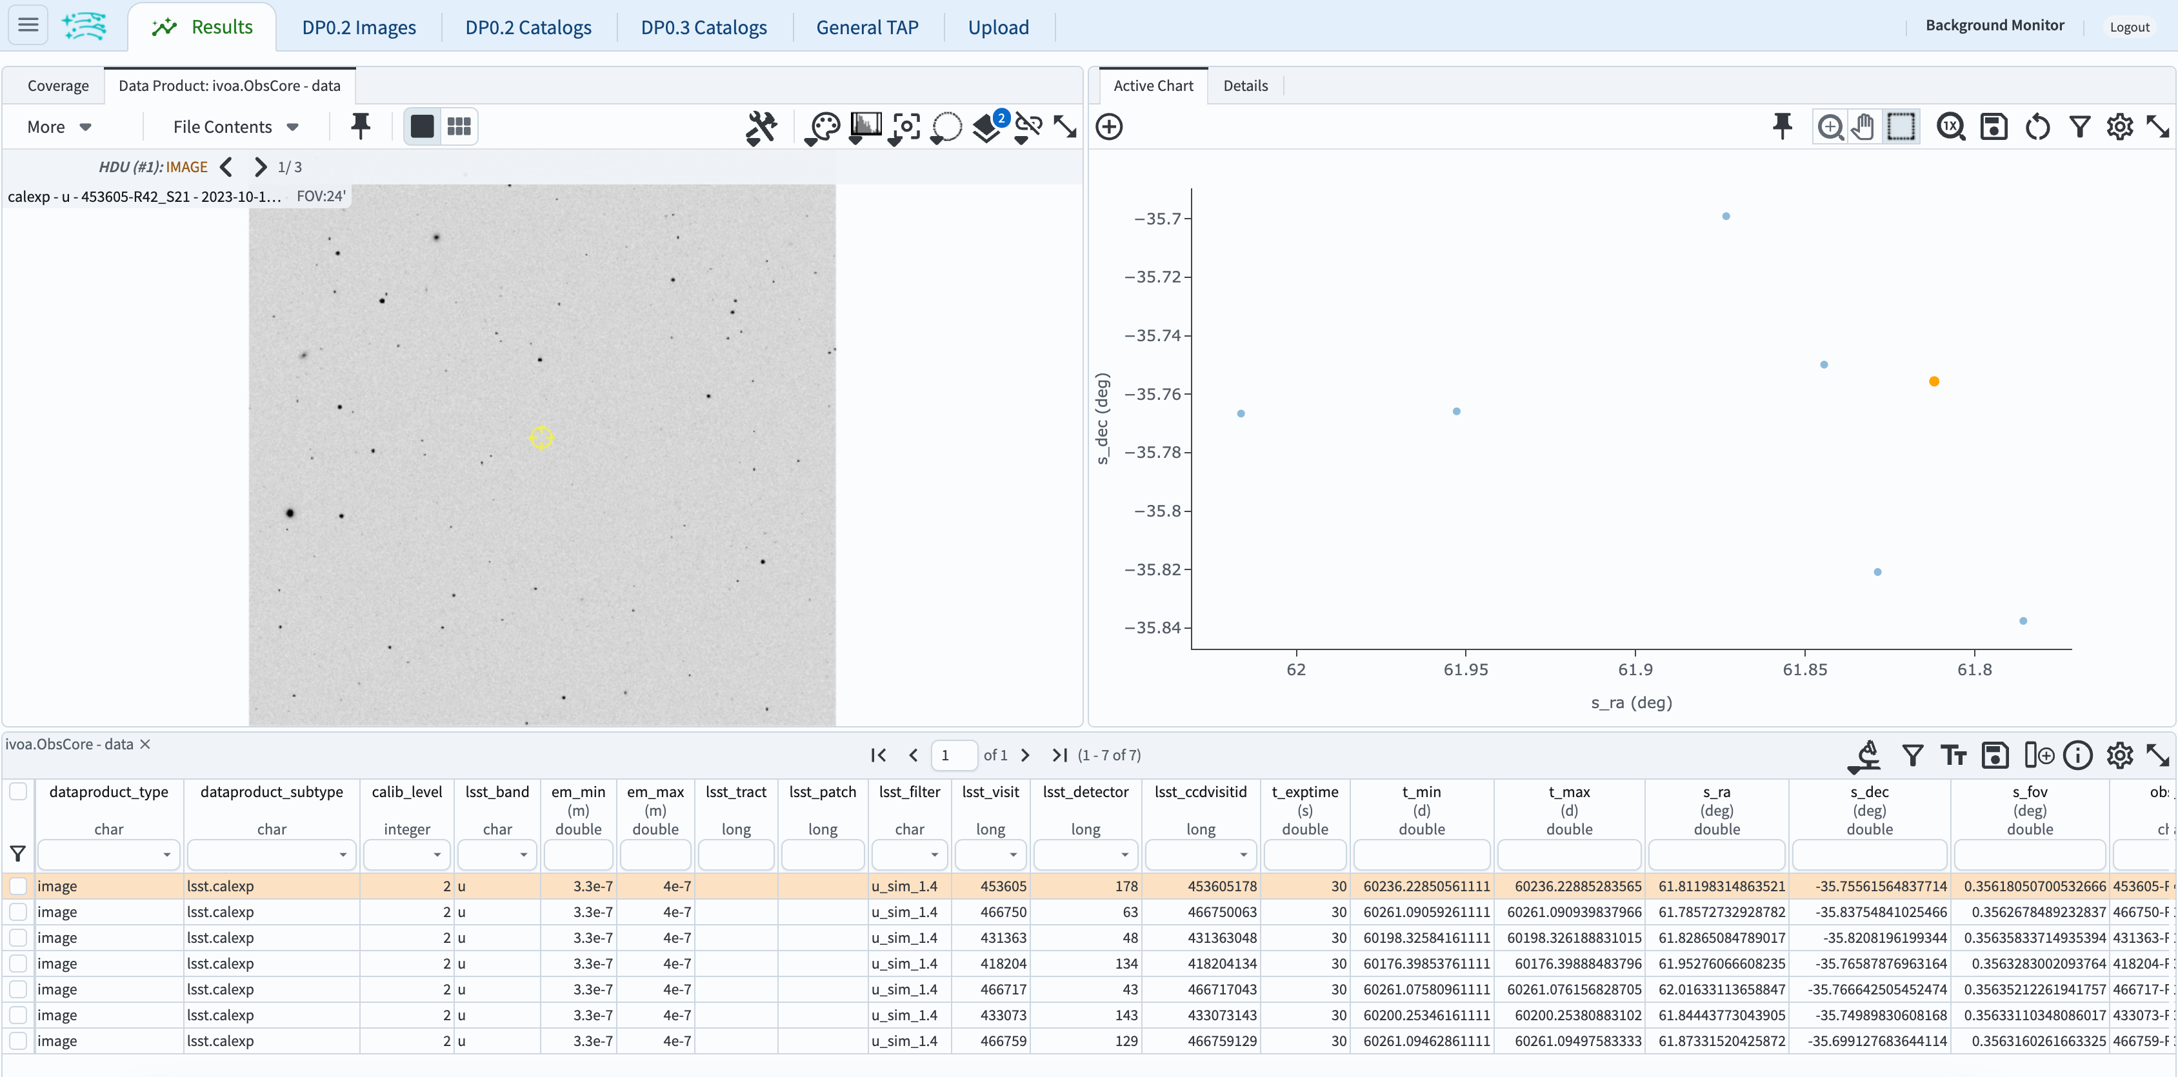The width and height of the screenshot is (2178, 1077).
Task: Open the lsst_band column filter dropdown
Action: tap(523, 855)
